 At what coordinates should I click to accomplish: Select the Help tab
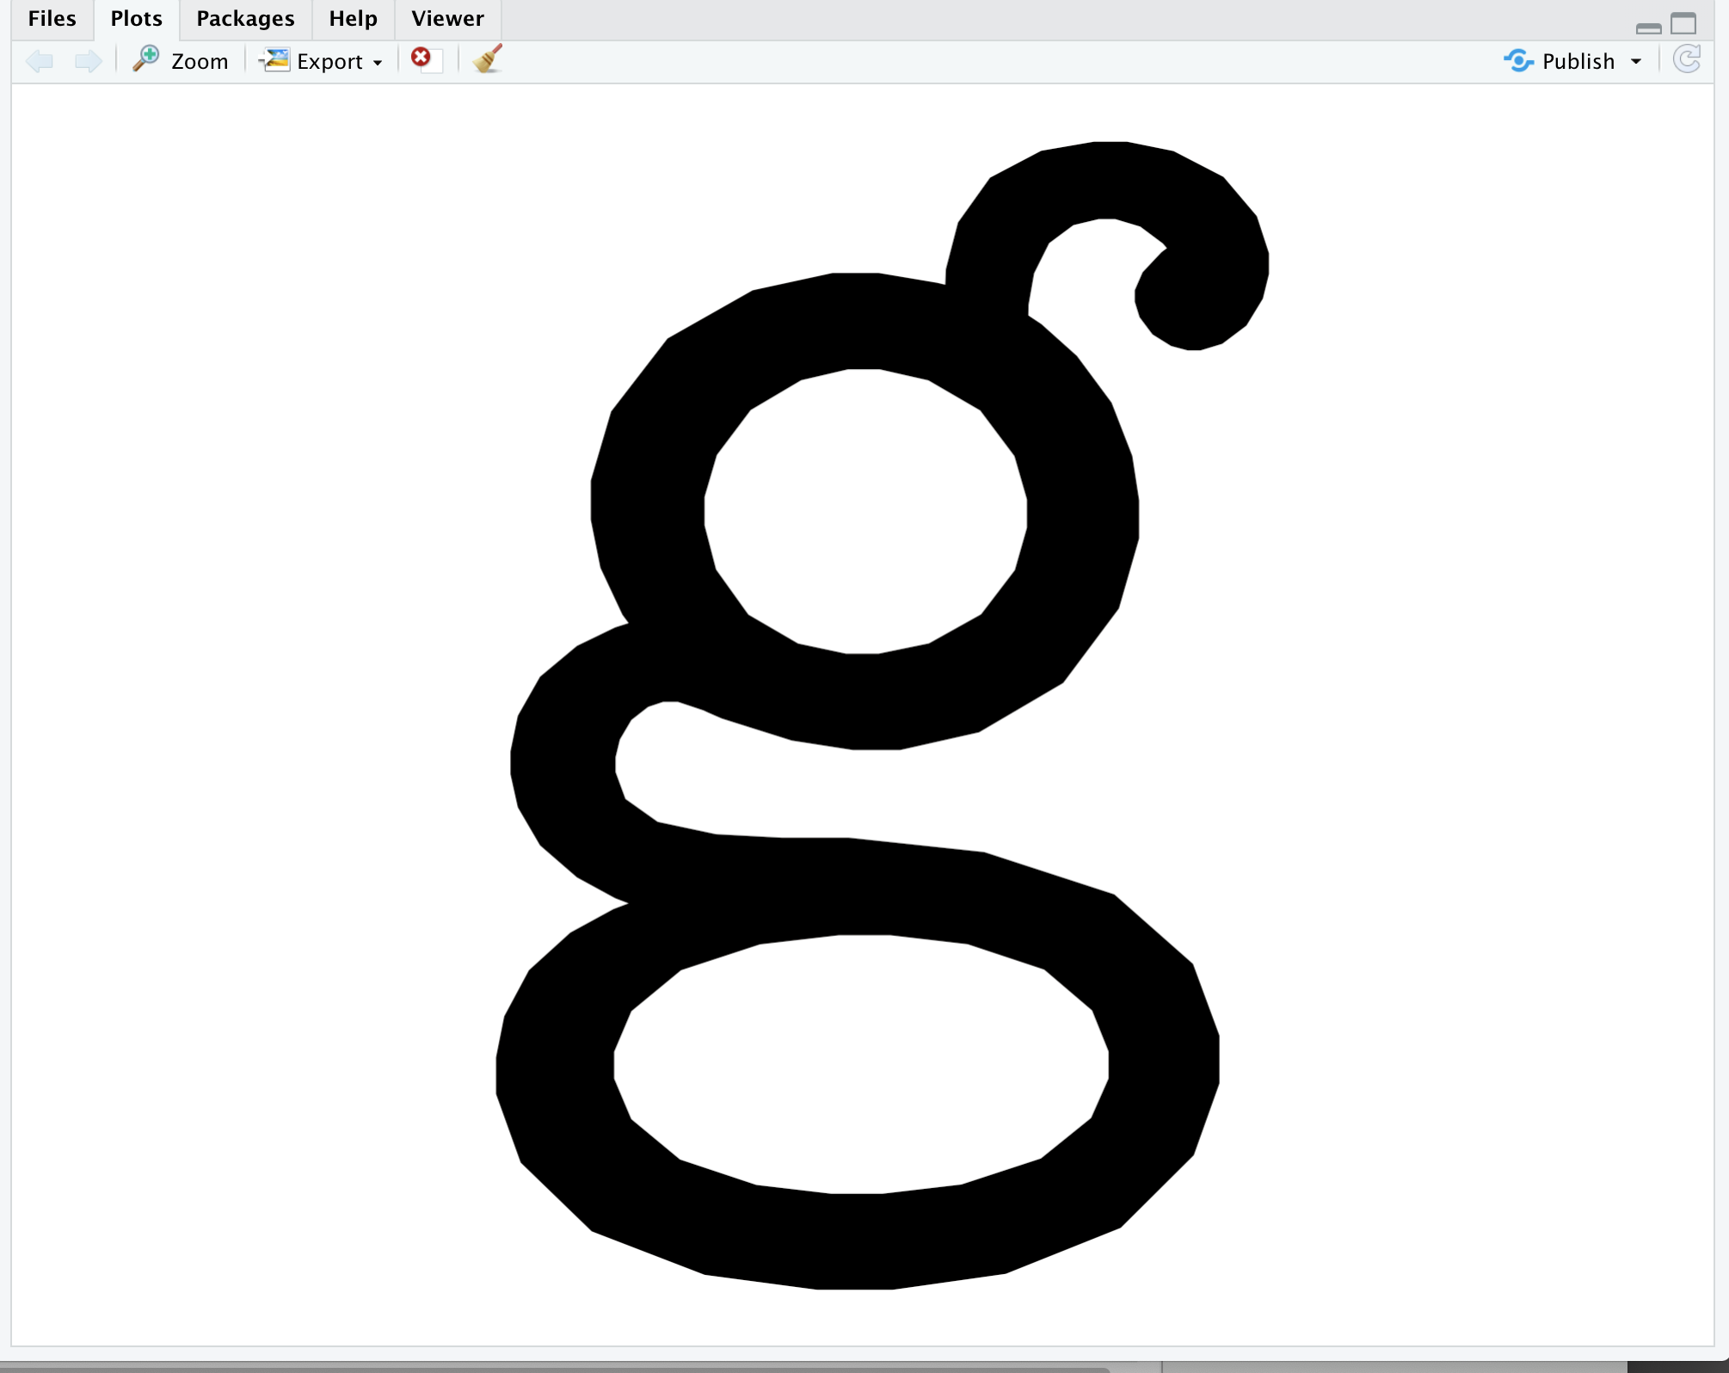click(353, 19)
